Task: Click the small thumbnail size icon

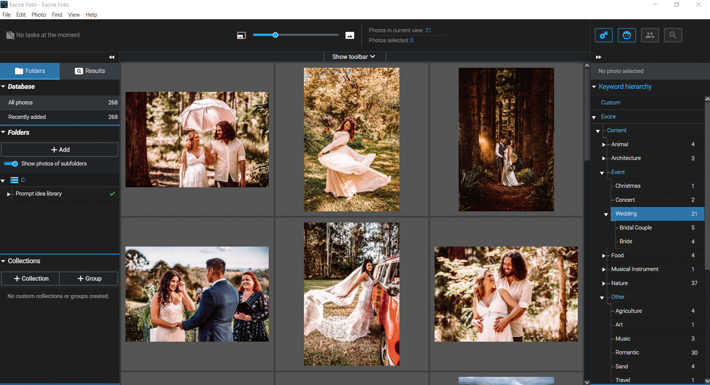Action: pos(241,35)
